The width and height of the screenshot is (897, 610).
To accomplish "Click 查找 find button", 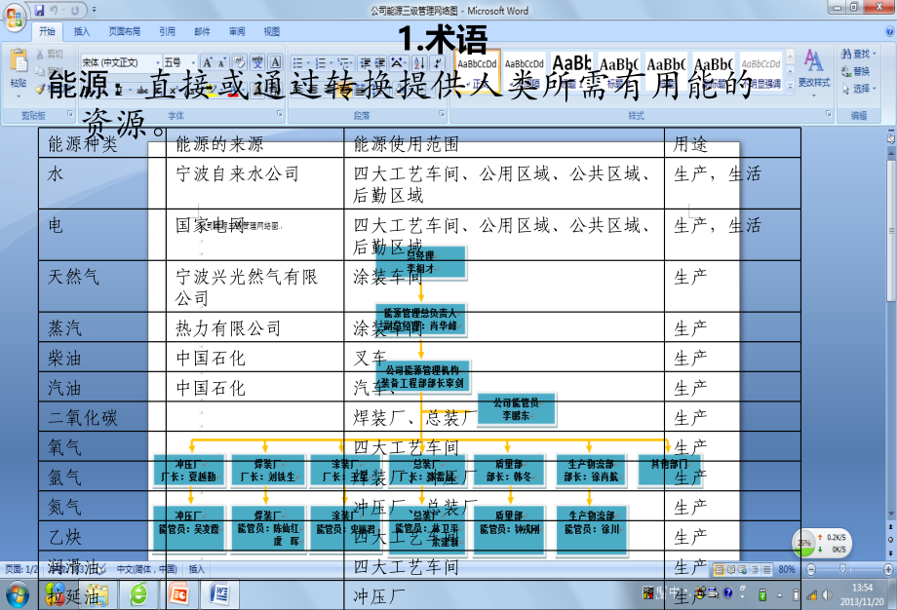I will coord(858,54).
